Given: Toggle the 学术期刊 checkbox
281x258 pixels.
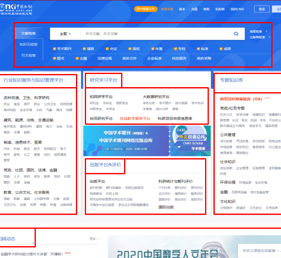Looking at the screenshot, I should [54, 49].
